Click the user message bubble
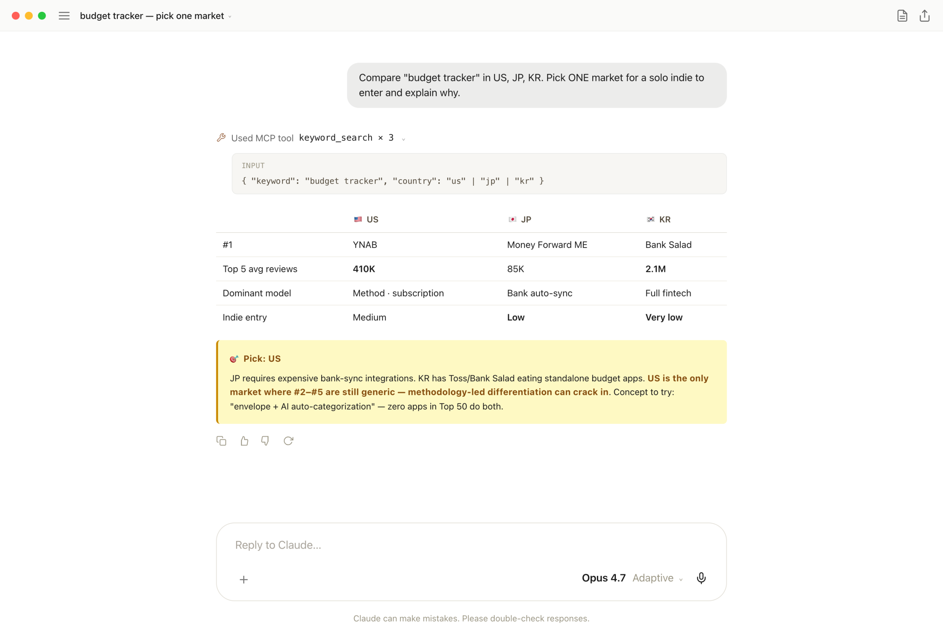Image resolution: width=943 pixels, height=641 pixels. point(536,85)
